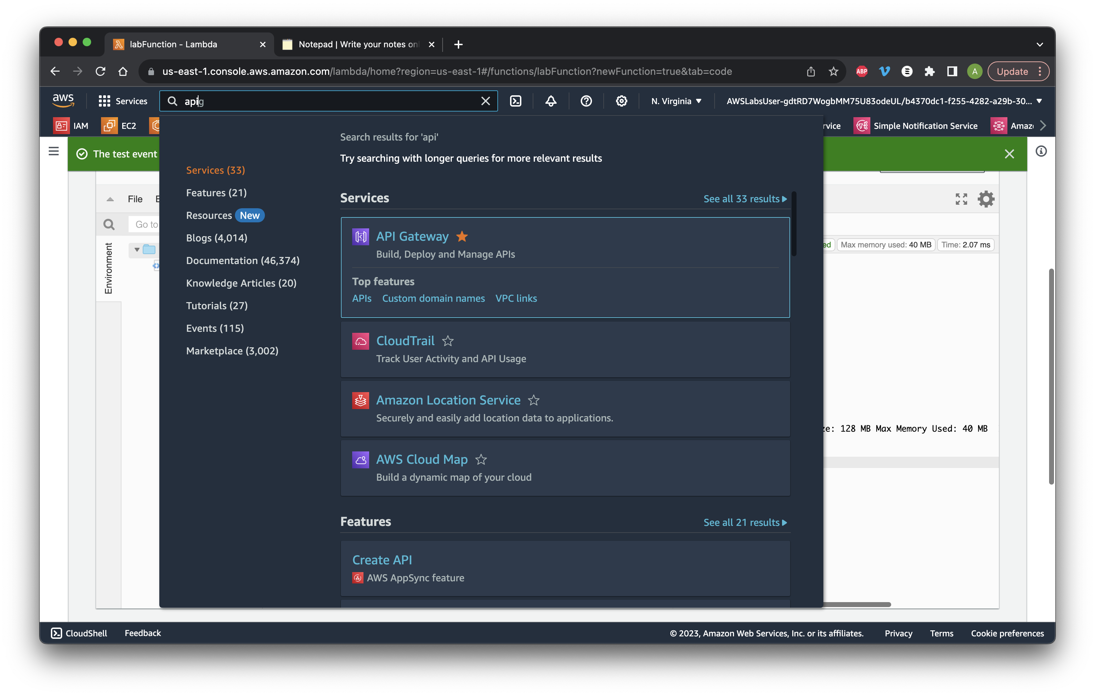Open the Services grid menu

(x=123, y=101)
